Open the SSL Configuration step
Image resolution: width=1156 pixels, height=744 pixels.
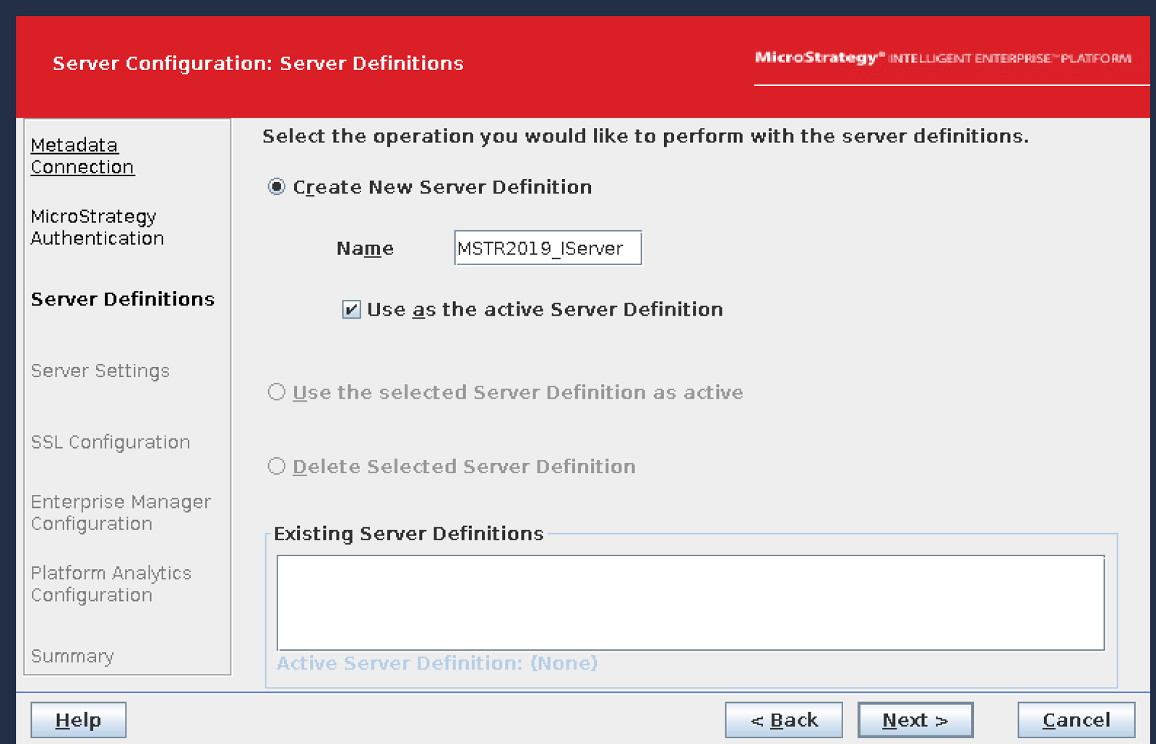(x=110, y=442)
